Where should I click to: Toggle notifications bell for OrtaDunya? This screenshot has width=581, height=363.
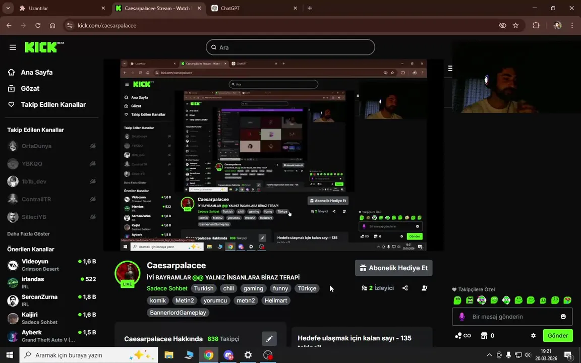[x=93, y=146]
